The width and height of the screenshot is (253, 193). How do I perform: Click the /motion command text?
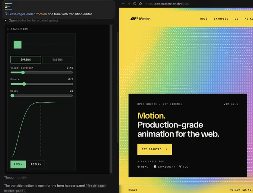pos(41,14)
